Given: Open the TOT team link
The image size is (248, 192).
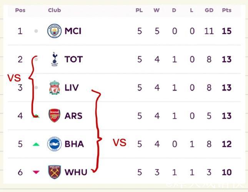Looking at the screenshot, I should coord(73,60).
